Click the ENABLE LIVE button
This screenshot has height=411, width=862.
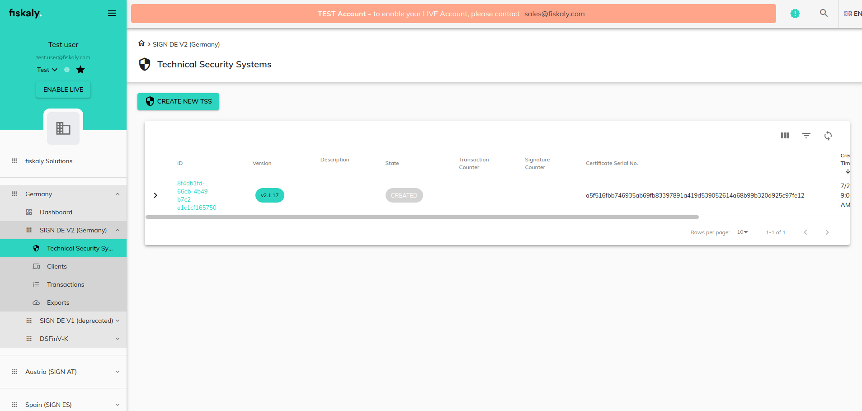(63, 90)
